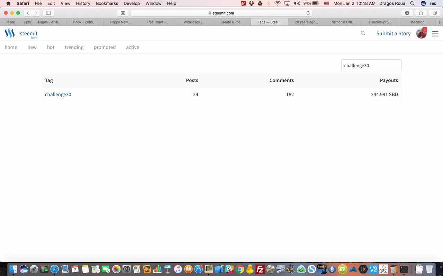Open iTunes from the Dock
Image resolution: width=443 pixels, height=276 pixels.
[x=178, y=269]
